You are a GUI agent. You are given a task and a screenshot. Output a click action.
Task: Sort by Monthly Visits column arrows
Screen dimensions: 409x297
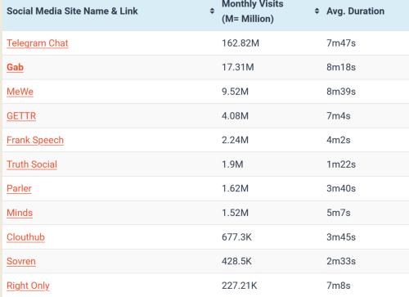coord(317,11)
